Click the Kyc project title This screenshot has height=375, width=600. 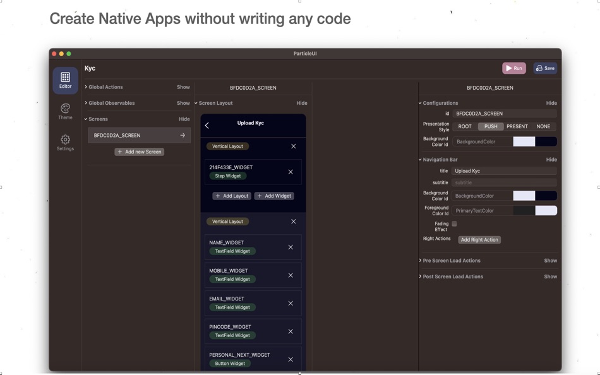90,68
